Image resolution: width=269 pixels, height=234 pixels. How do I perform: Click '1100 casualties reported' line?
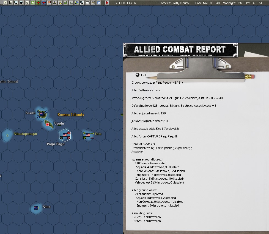150,163
